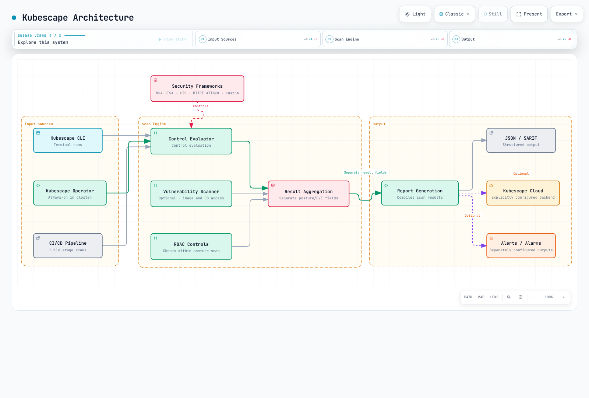Image resolution: width=589 pixels, height=398 pixels.
Task: Zoom out with the minus icon
Action: tap(534, 297)
